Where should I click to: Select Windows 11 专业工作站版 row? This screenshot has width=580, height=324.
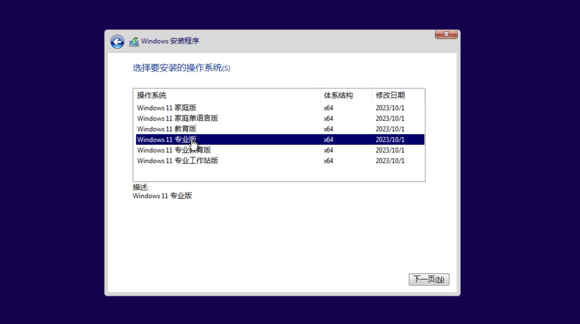pos(280,161)
